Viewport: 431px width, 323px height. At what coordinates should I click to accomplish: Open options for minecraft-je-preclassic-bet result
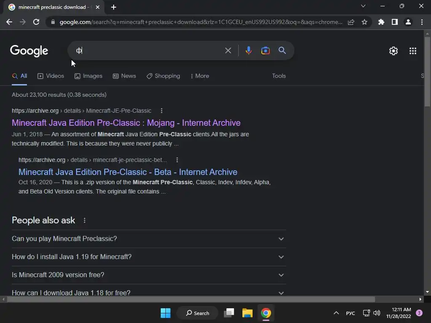pyautogui.click(x=177, y=160)
